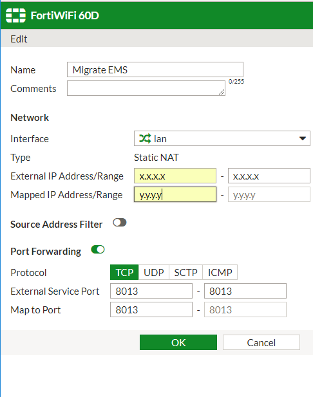Confirm the settings with OK
Screen dimensions: 313x397
point(178,342)
